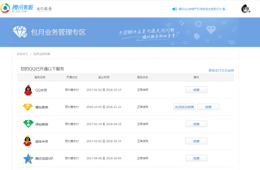Click the 2016-10-05 至 2018-11-21 date range
The height and width of the screenshot is (170, 260).
point(104,107)
